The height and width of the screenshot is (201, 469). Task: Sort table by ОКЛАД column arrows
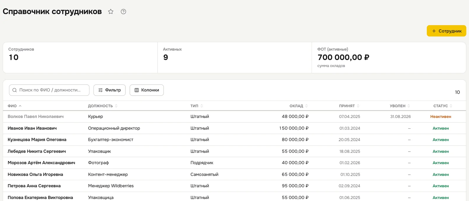307,106
